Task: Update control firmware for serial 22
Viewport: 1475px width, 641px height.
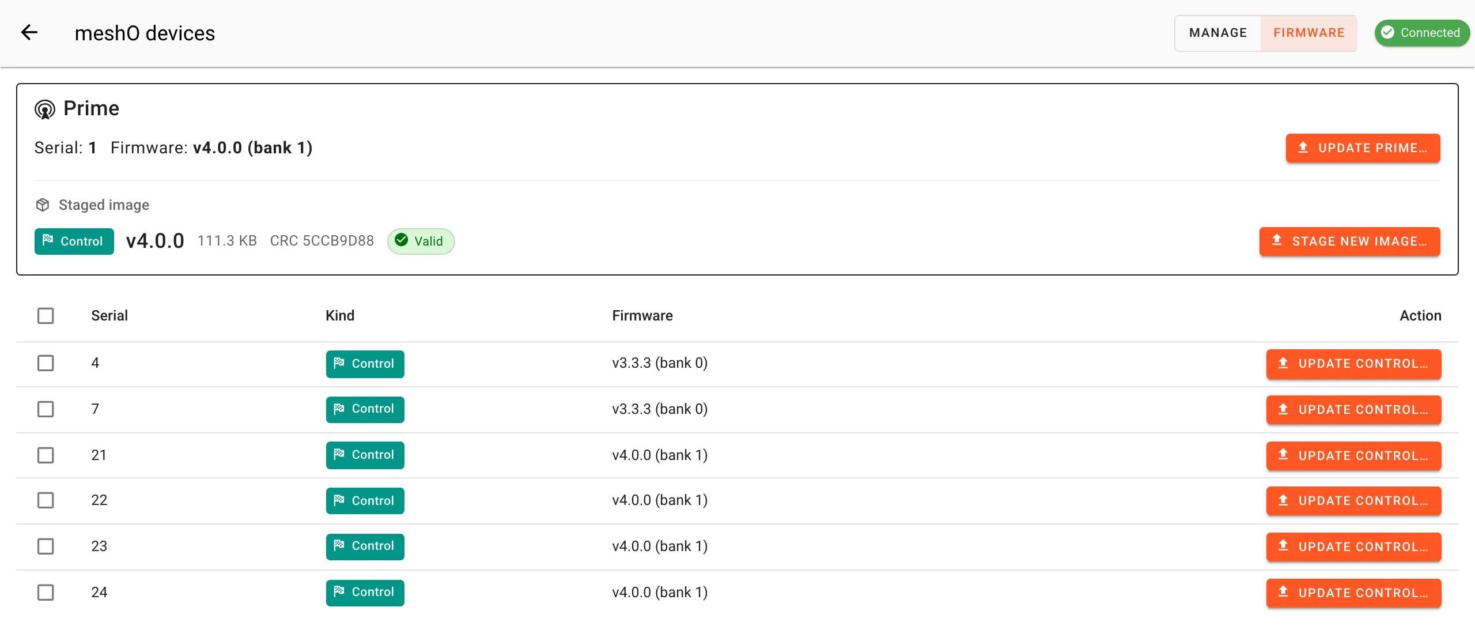Action: (1353, 501)
